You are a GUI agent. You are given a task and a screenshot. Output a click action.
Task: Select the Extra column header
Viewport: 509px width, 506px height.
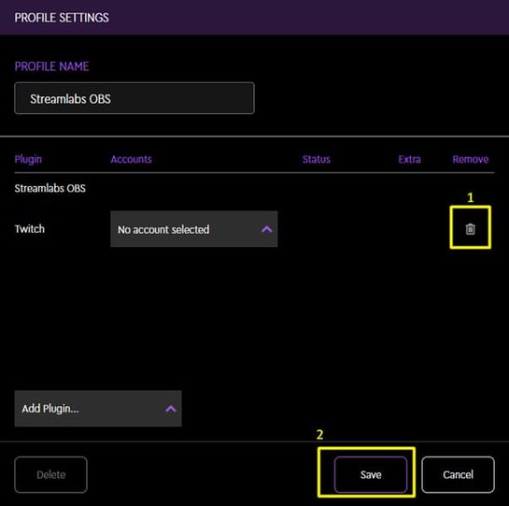tap(409, 159)
